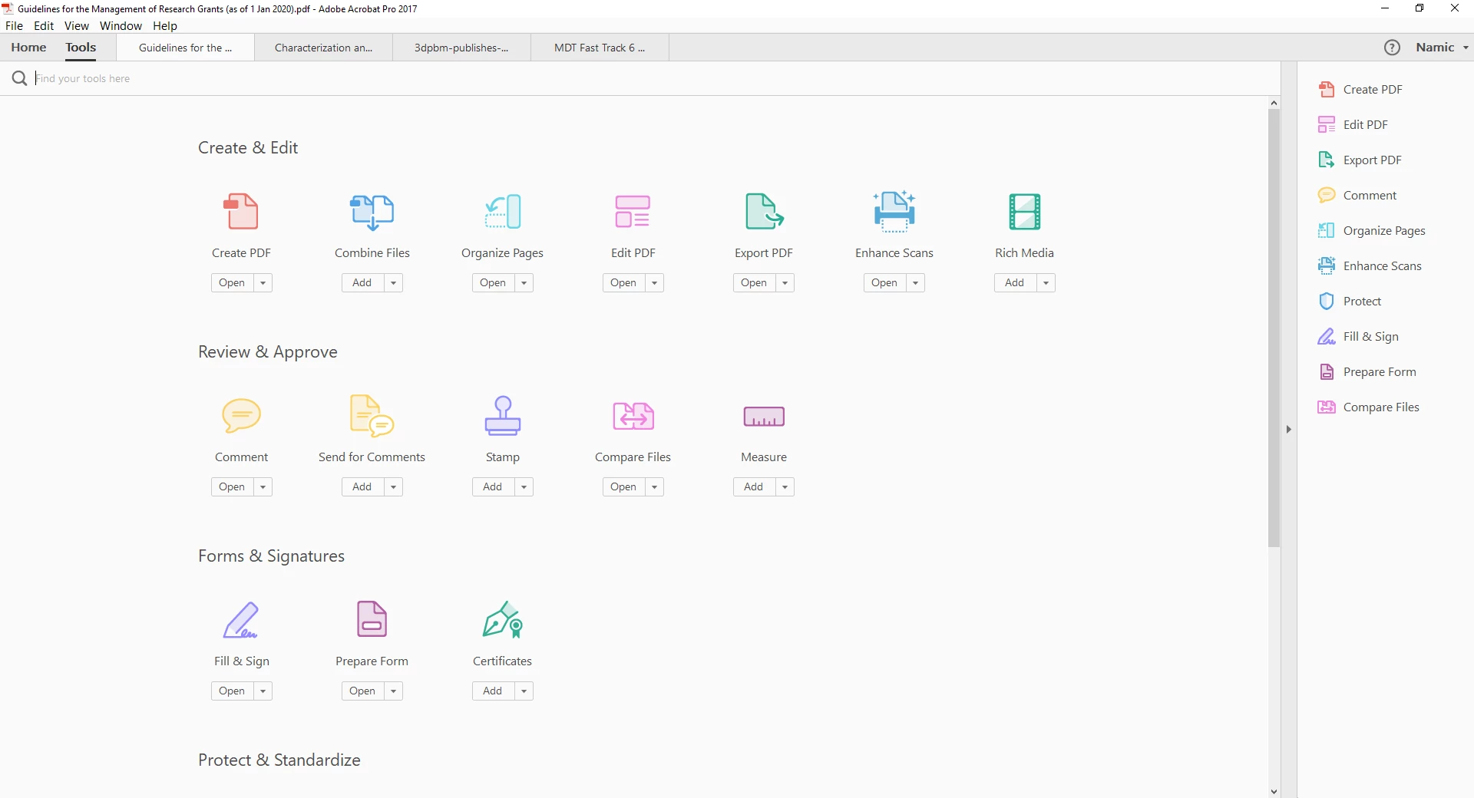Switch to the Home tab

(28, 48)
